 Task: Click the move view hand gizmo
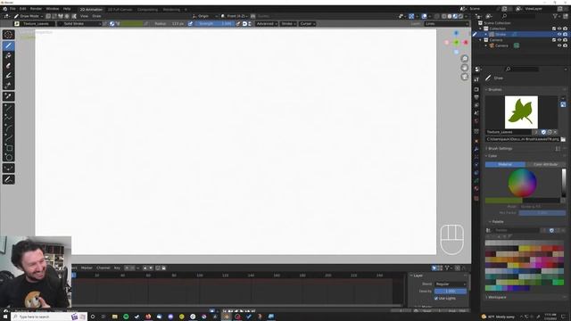[x=464, y=68]
